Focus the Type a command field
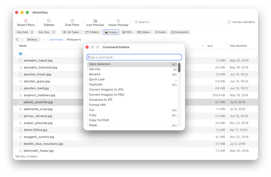 click(134, 57)
